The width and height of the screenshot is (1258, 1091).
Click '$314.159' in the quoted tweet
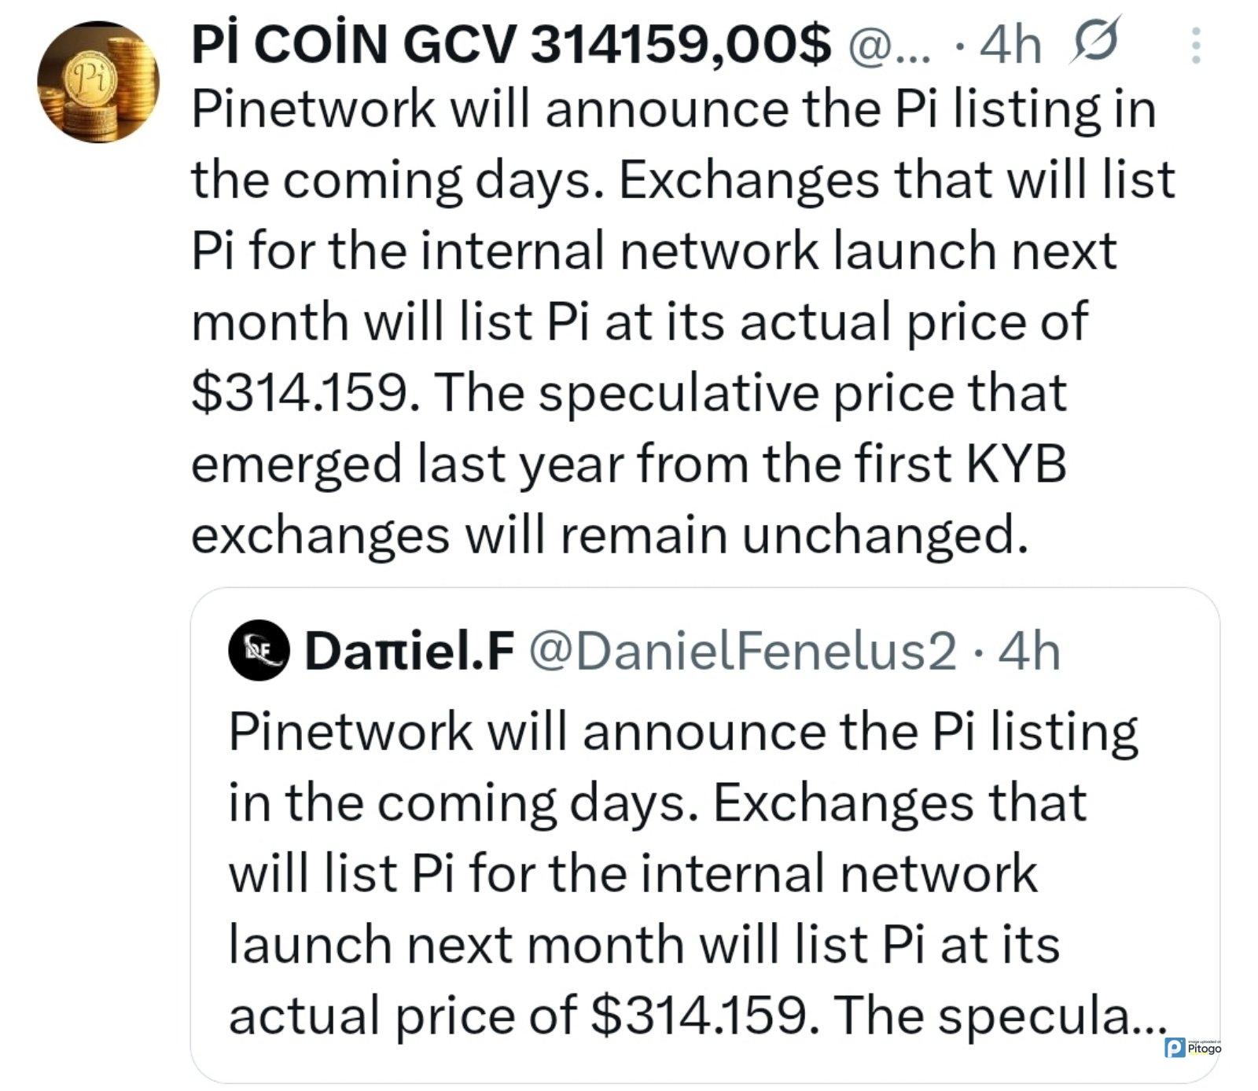pos(699,1015)
